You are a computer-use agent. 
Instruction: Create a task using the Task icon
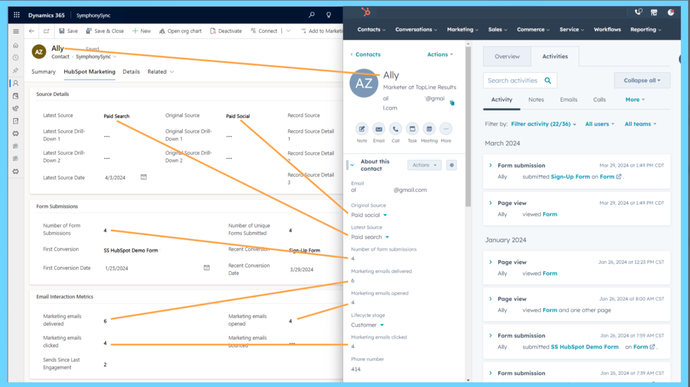(x=412, y=129)
